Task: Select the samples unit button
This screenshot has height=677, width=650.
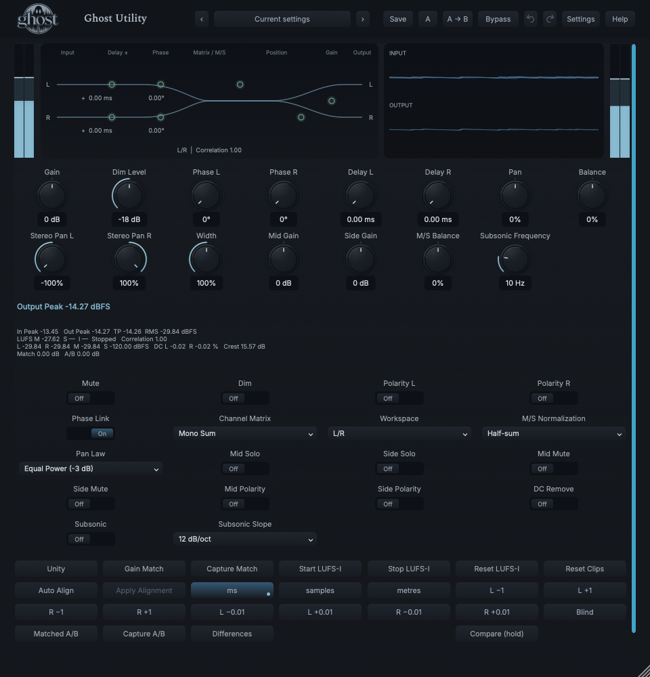Action: point(320,590)
